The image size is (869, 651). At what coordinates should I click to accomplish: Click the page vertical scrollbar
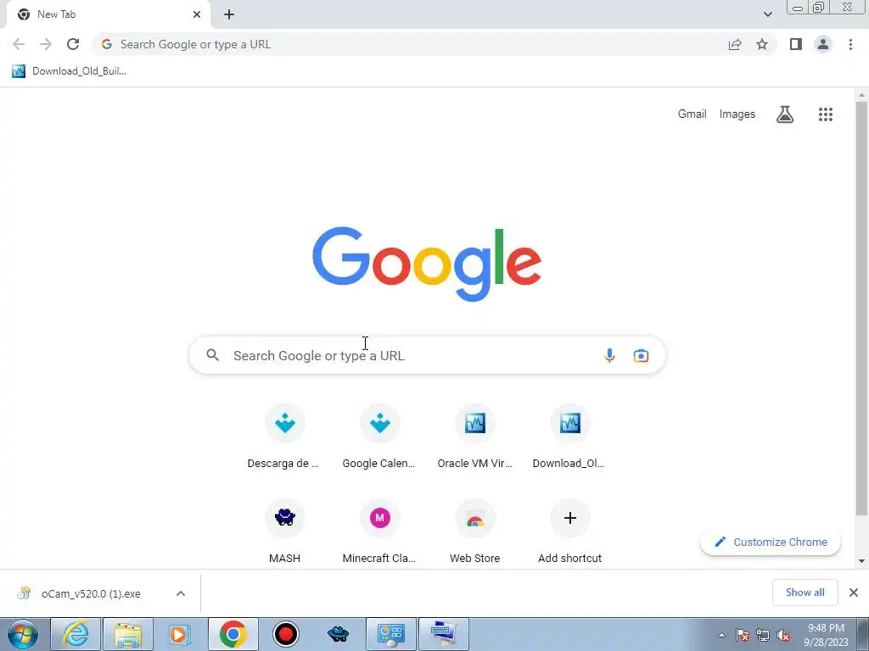point(861,308)
